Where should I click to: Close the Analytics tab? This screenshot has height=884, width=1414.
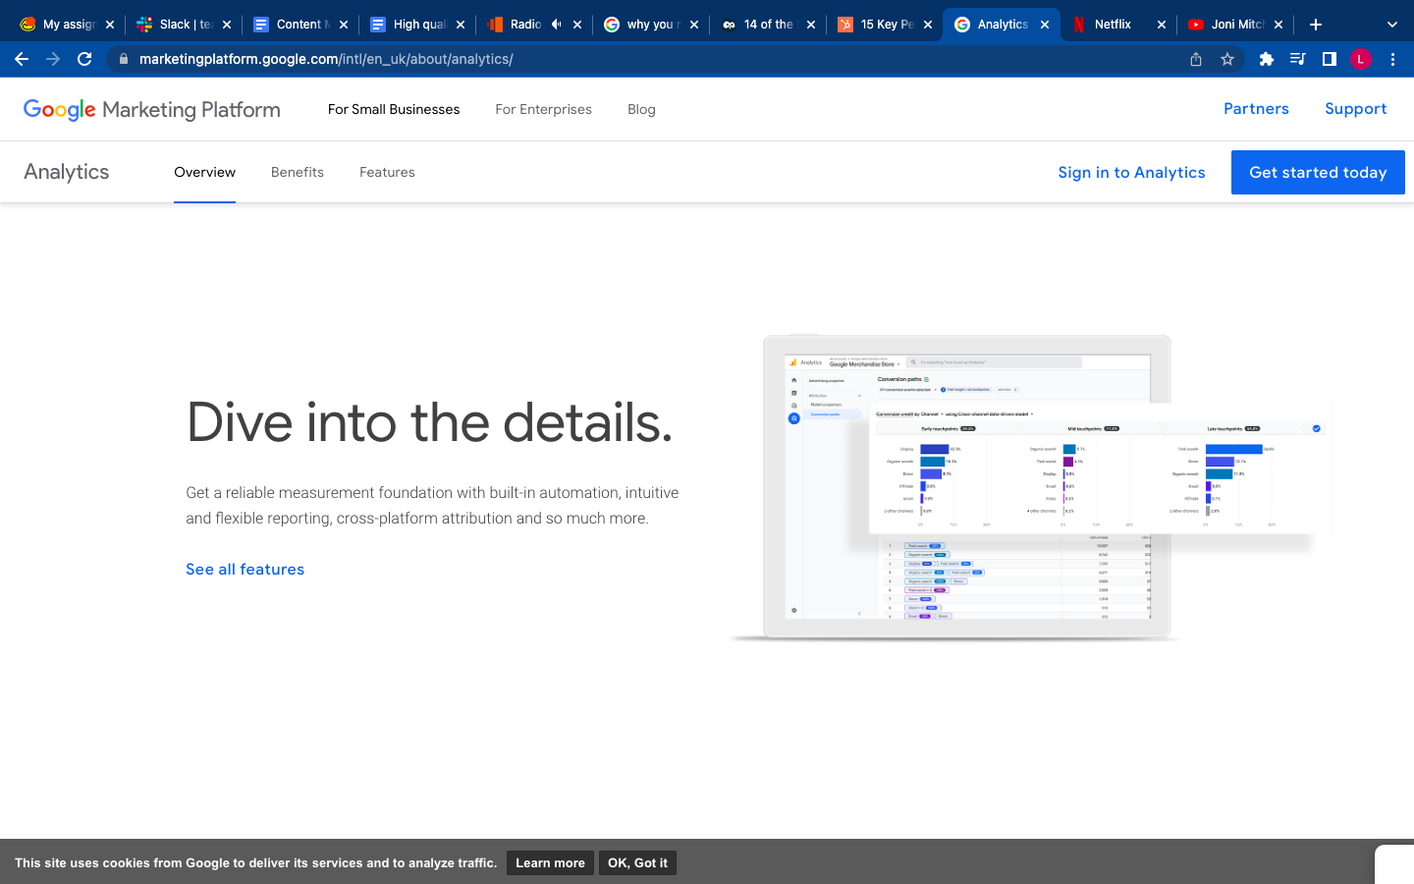pyautogui.click(x=1045, y=25)
